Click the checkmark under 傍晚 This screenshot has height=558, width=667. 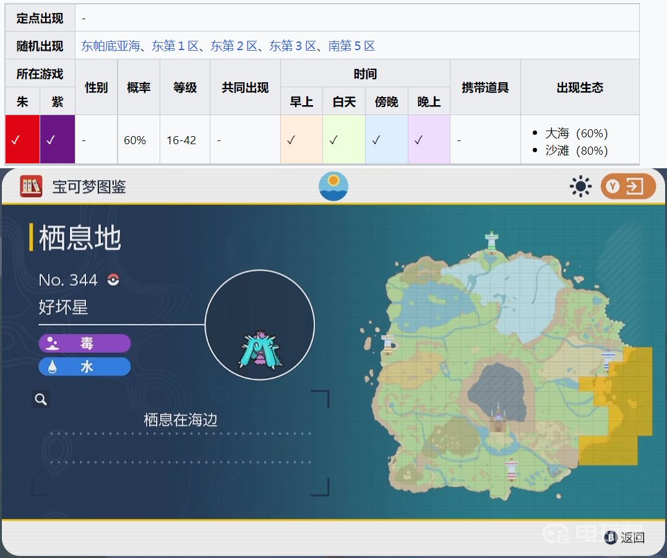click(x=376, y=140)
